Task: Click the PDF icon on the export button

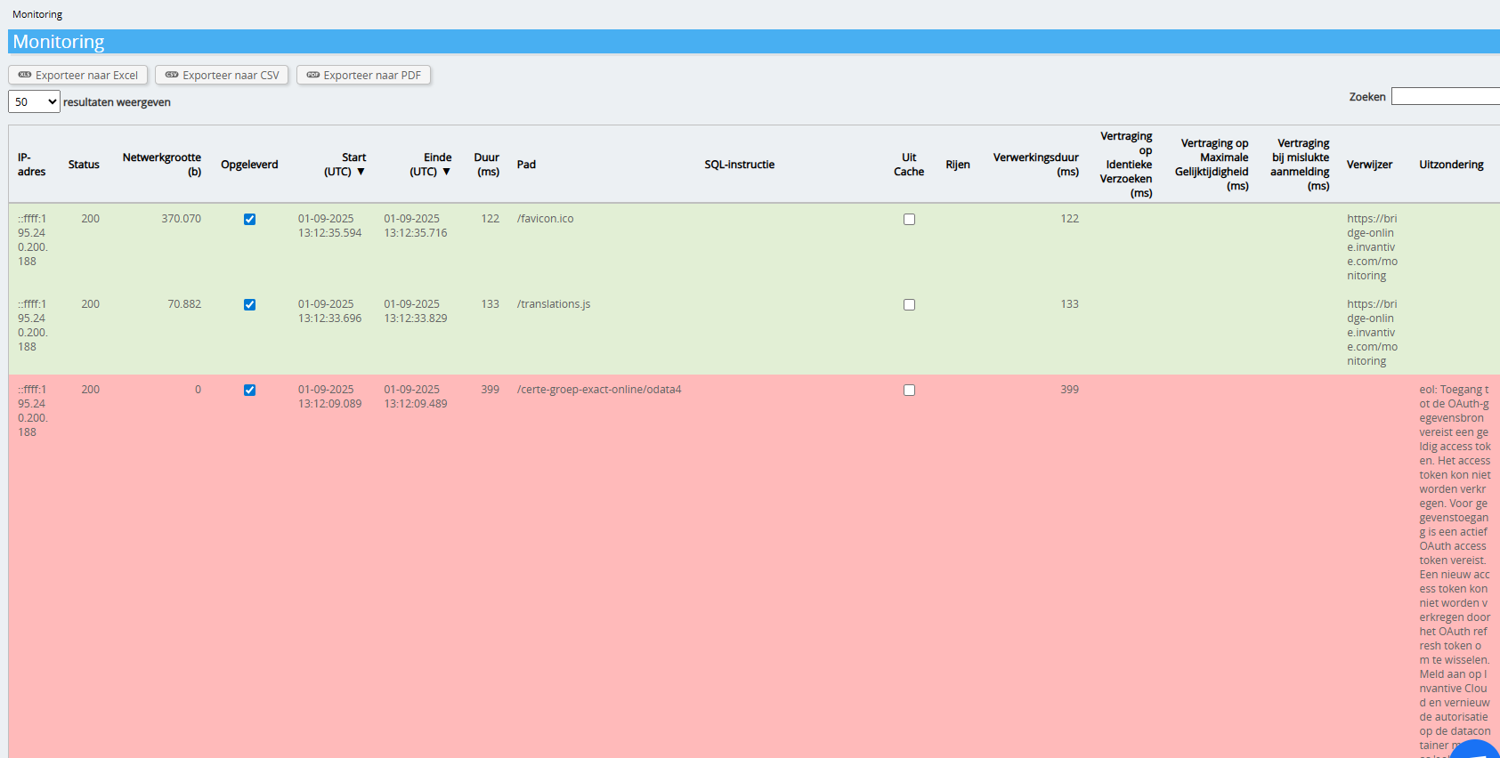Action: [313, 75]
